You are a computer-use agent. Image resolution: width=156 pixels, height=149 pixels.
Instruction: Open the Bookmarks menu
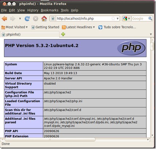tap(50, 10)
